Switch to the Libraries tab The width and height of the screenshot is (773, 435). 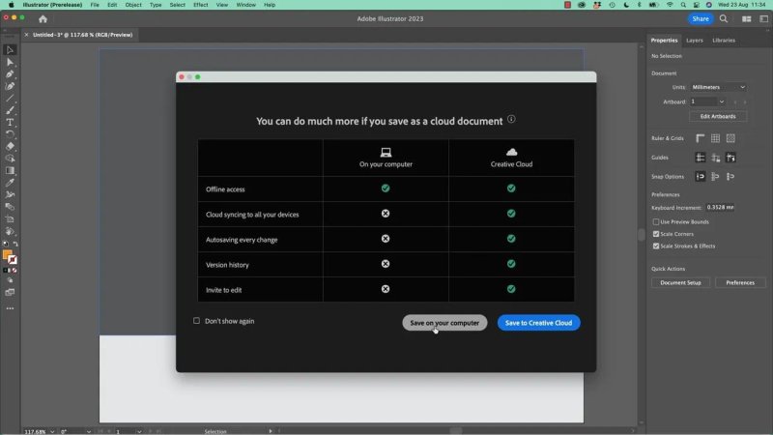coord(724,41)
